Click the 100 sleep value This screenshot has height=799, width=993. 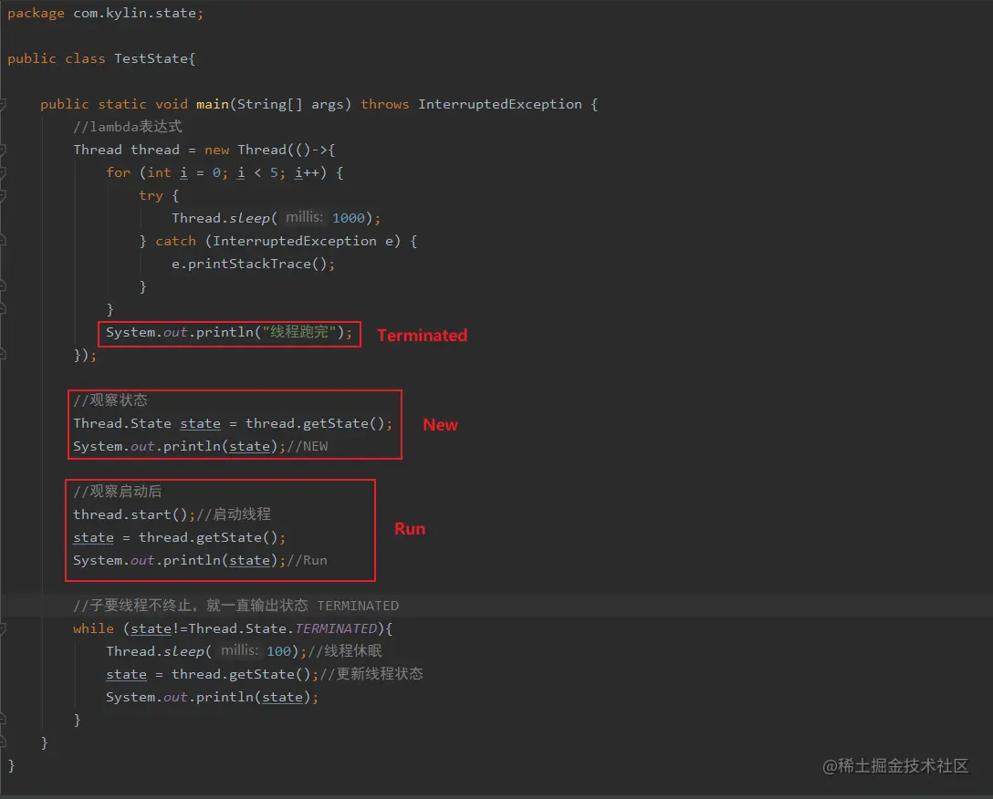coord(278,651)
